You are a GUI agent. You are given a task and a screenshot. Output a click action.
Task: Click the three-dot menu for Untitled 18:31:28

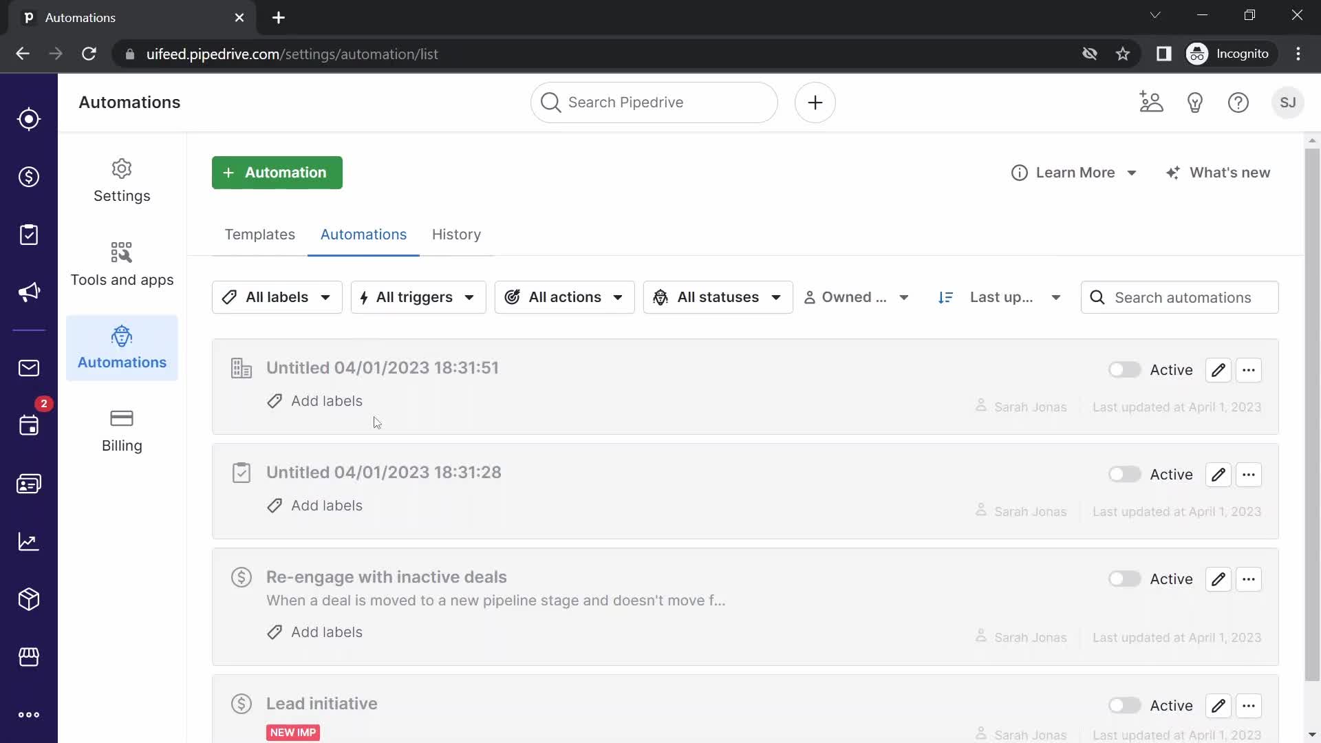coord(1249,473)
